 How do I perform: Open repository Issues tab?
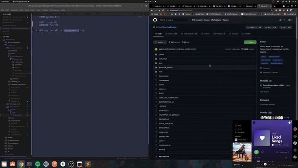(x=171, y=34)
